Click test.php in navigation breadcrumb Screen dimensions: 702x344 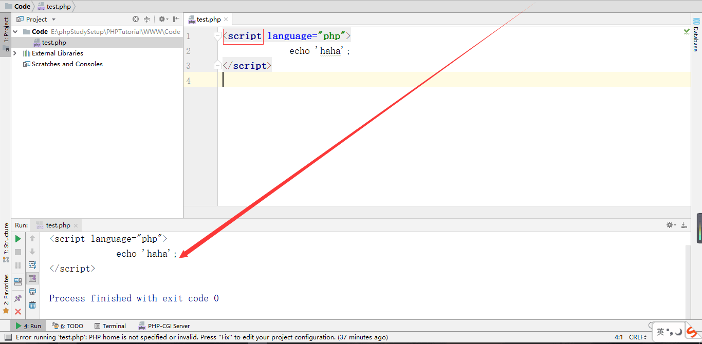tap(54, 7)
